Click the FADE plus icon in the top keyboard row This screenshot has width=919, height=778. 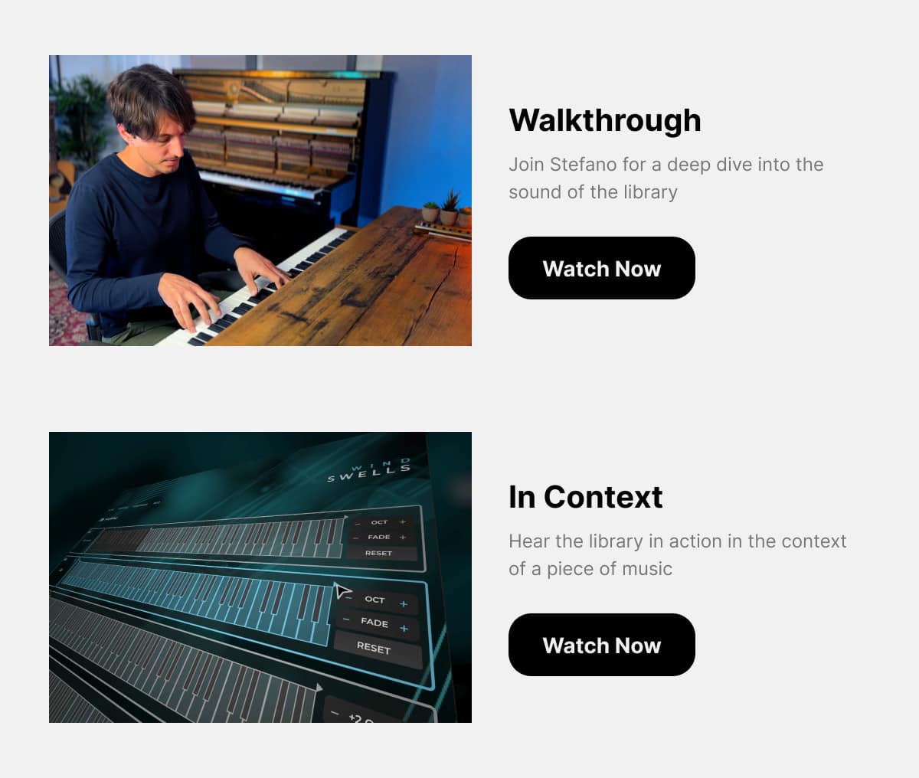[x=403, y=538]
